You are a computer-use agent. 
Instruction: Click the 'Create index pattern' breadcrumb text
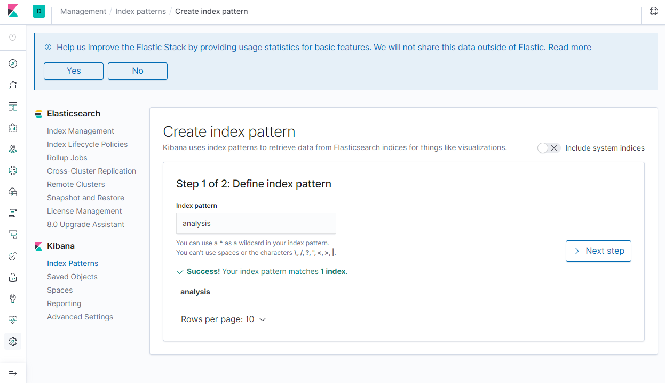pos(211,11)
